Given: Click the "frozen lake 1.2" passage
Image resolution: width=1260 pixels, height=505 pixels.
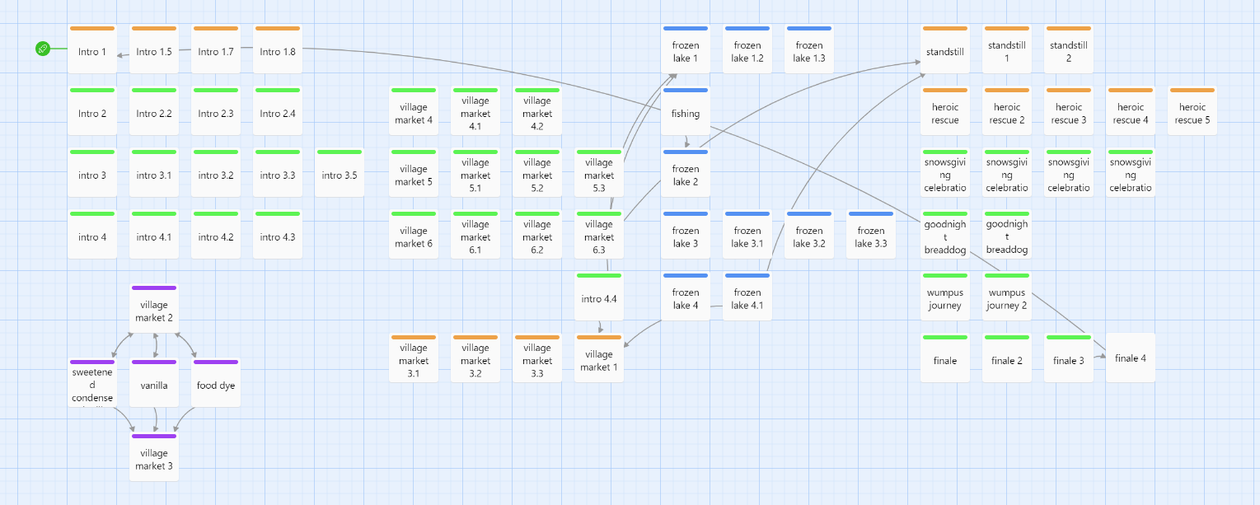Looking at the screenshot, I should pos(747,49).
